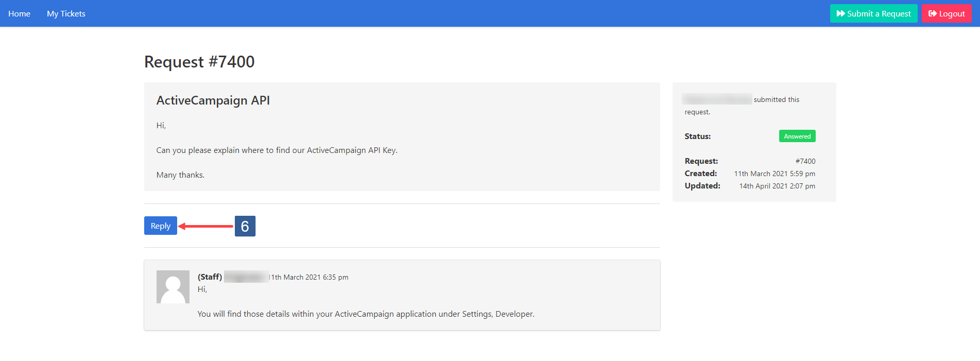Click the number 6 annotation marker

click(245, 226)
